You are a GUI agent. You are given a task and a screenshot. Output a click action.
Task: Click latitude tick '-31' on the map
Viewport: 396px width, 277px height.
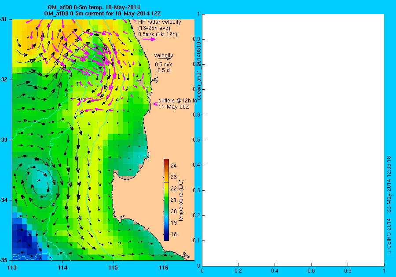coord(4,19)
